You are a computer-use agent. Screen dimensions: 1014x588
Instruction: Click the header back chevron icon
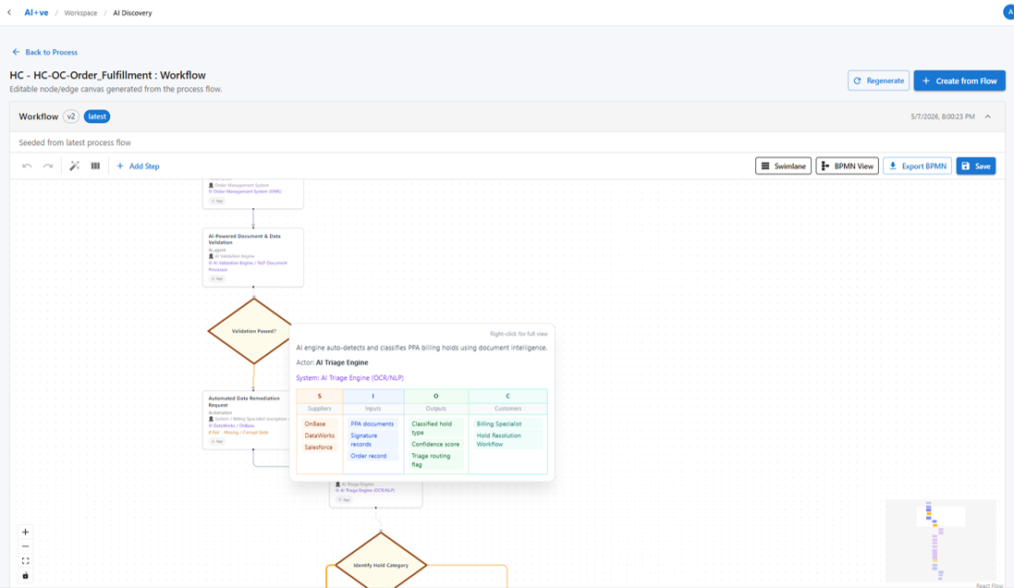point(9,12)
